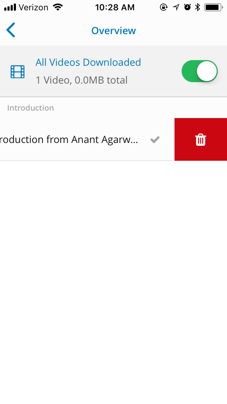The height and width of the screenshot is (404, 227).
Task: Tap the Overview title
Action: [x=113, y=31]
